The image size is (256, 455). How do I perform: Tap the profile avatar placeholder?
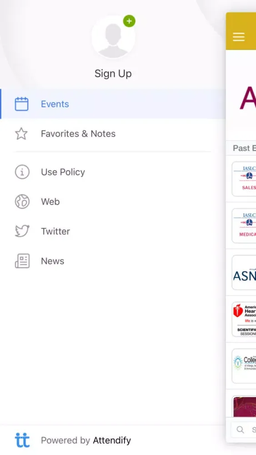click(113, 37)
